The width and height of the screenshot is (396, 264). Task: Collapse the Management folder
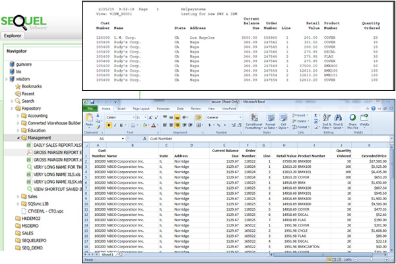click(18, 138)
